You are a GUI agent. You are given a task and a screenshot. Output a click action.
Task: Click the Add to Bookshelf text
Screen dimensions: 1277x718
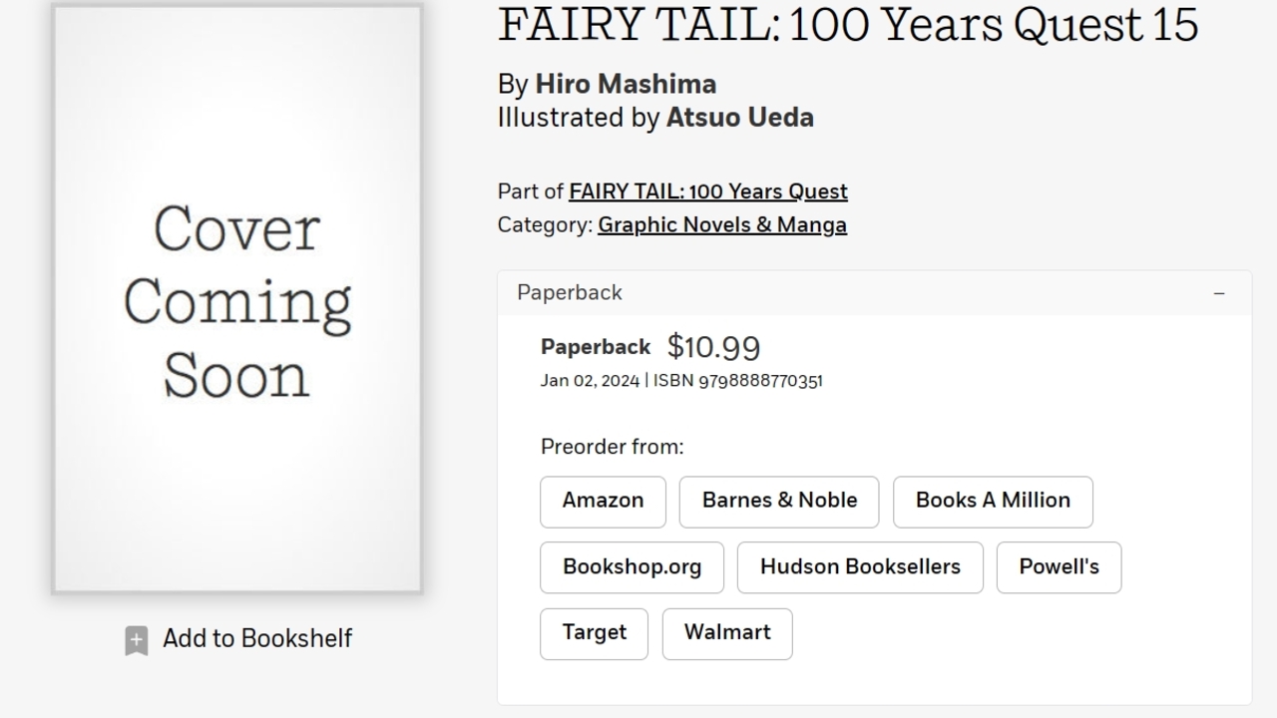point(257,638)
